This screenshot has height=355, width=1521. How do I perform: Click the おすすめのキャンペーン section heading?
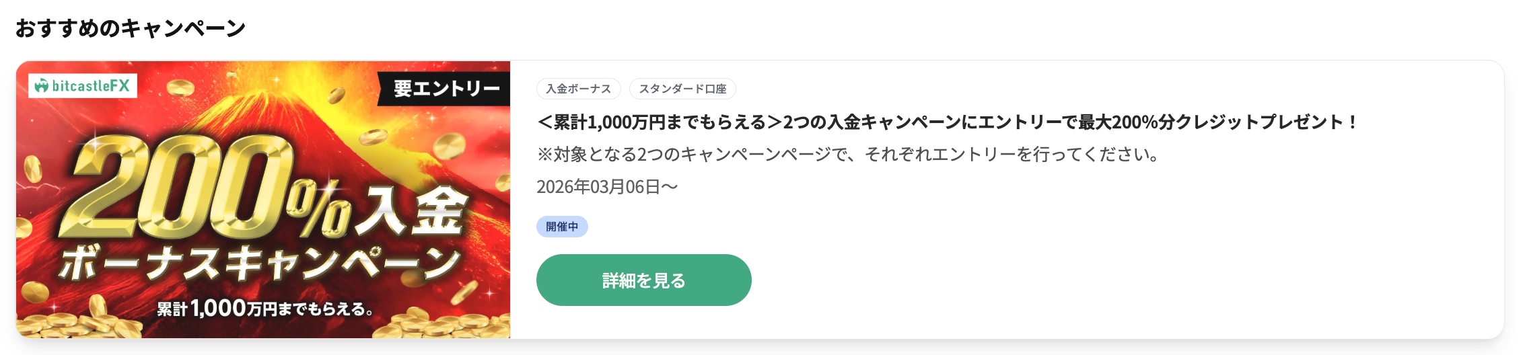click(x=131, y=28)
